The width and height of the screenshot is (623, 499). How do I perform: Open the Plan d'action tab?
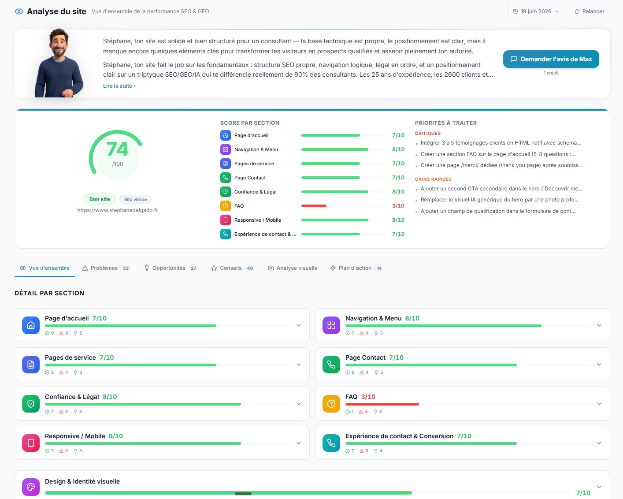click(357, 268)
